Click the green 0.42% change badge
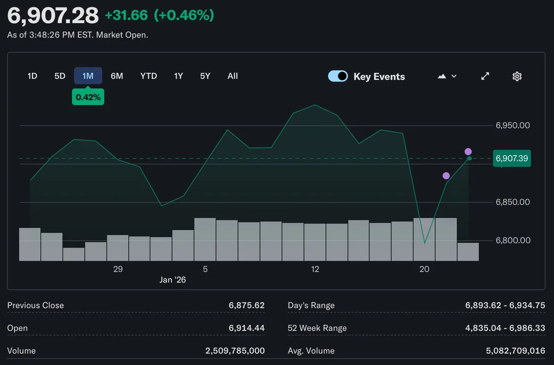This screenshot has height=365, width=554. tap(88, 97)
